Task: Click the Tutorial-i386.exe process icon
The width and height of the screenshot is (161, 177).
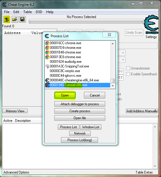Action: [47, 85]
